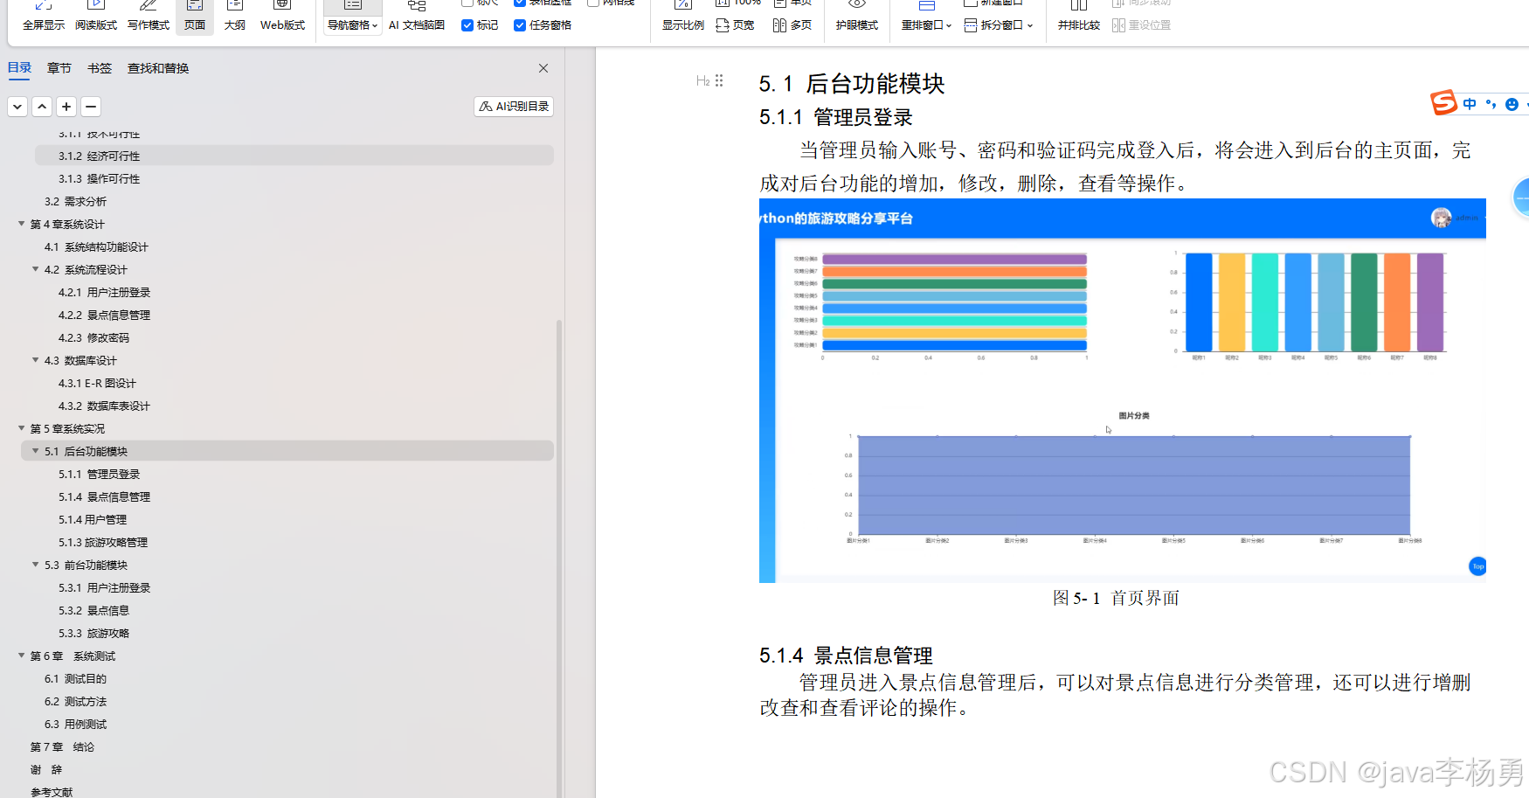Show multiple pages (多页)
This screenshot has width=1529, height=798.
tap(792, 25)
